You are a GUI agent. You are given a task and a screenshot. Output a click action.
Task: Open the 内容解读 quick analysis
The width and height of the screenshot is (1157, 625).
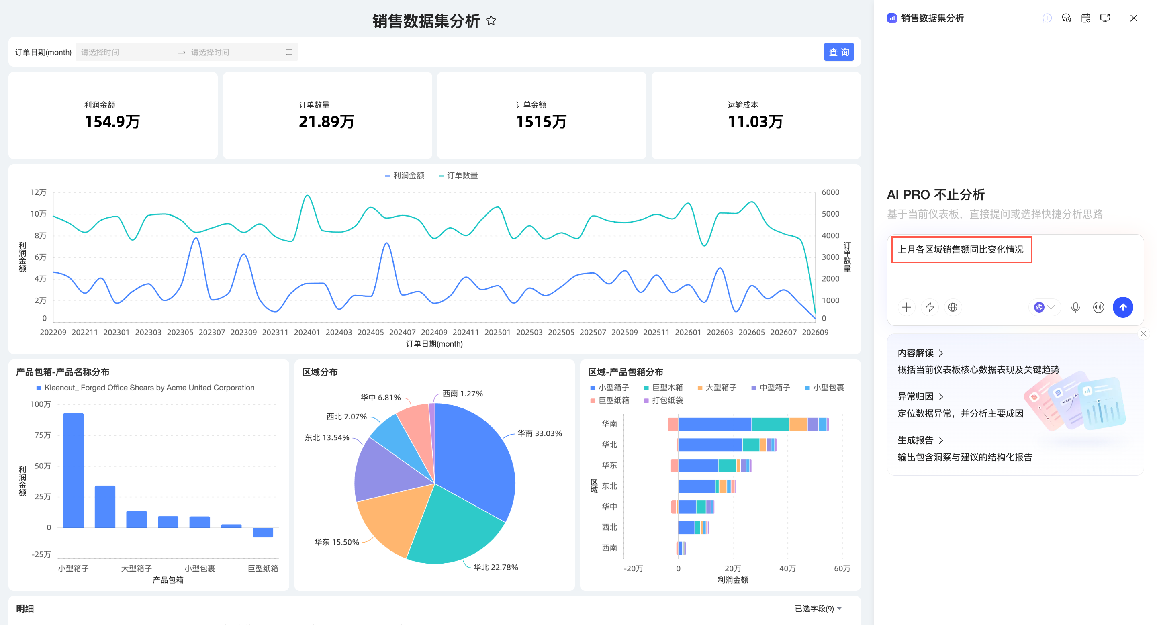(920, 353)
